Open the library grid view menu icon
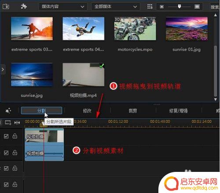The width and height of the screenshot is (220, 193). coord(150,7)
